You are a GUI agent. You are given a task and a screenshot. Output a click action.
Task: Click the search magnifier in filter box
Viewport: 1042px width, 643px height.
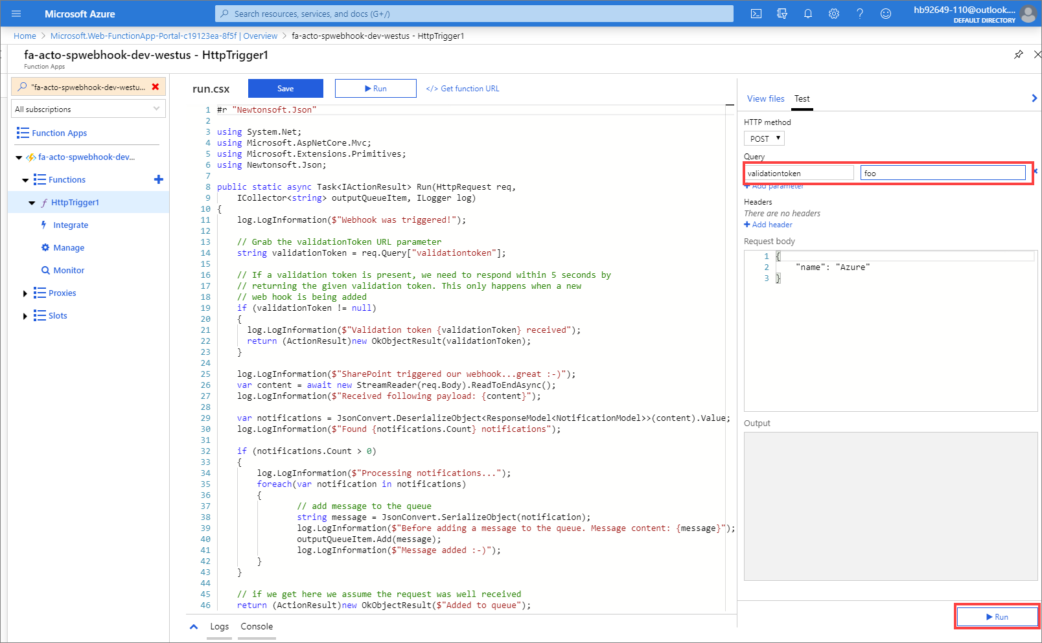click(x=23, y=87)
